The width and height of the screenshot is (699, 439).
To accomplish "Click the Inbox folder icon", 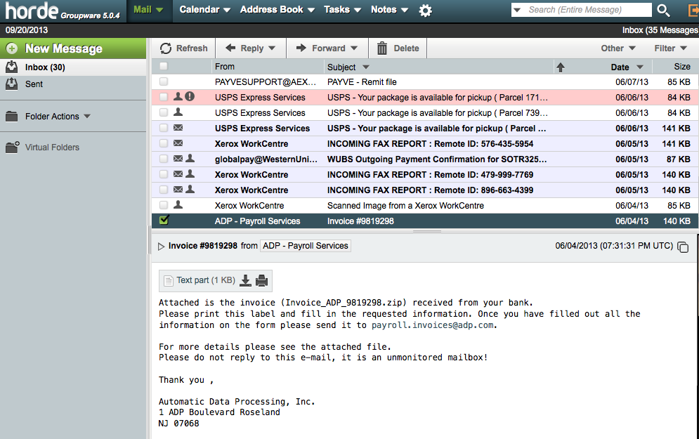I will [11, 67].
